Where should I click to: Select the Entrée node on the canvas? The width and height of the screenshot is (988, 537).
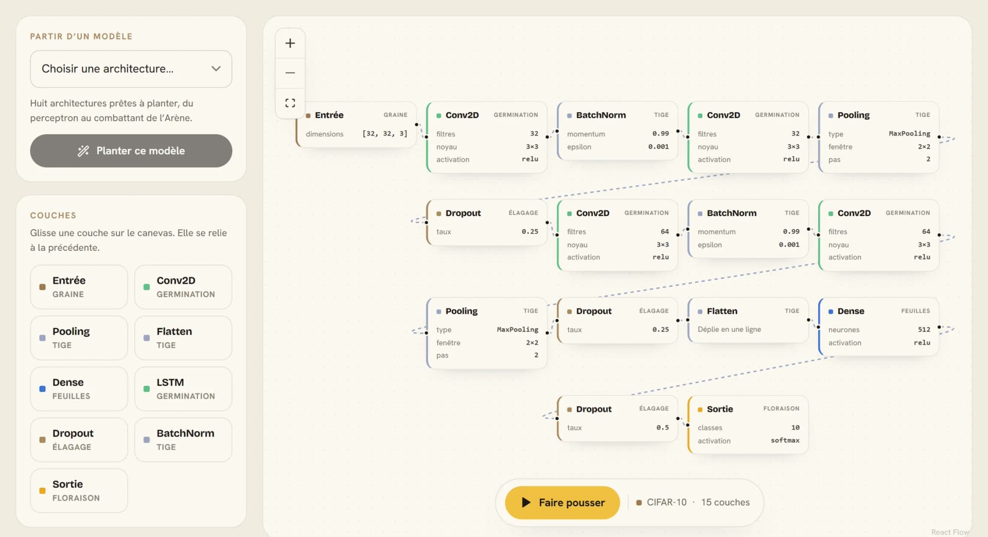356,124
